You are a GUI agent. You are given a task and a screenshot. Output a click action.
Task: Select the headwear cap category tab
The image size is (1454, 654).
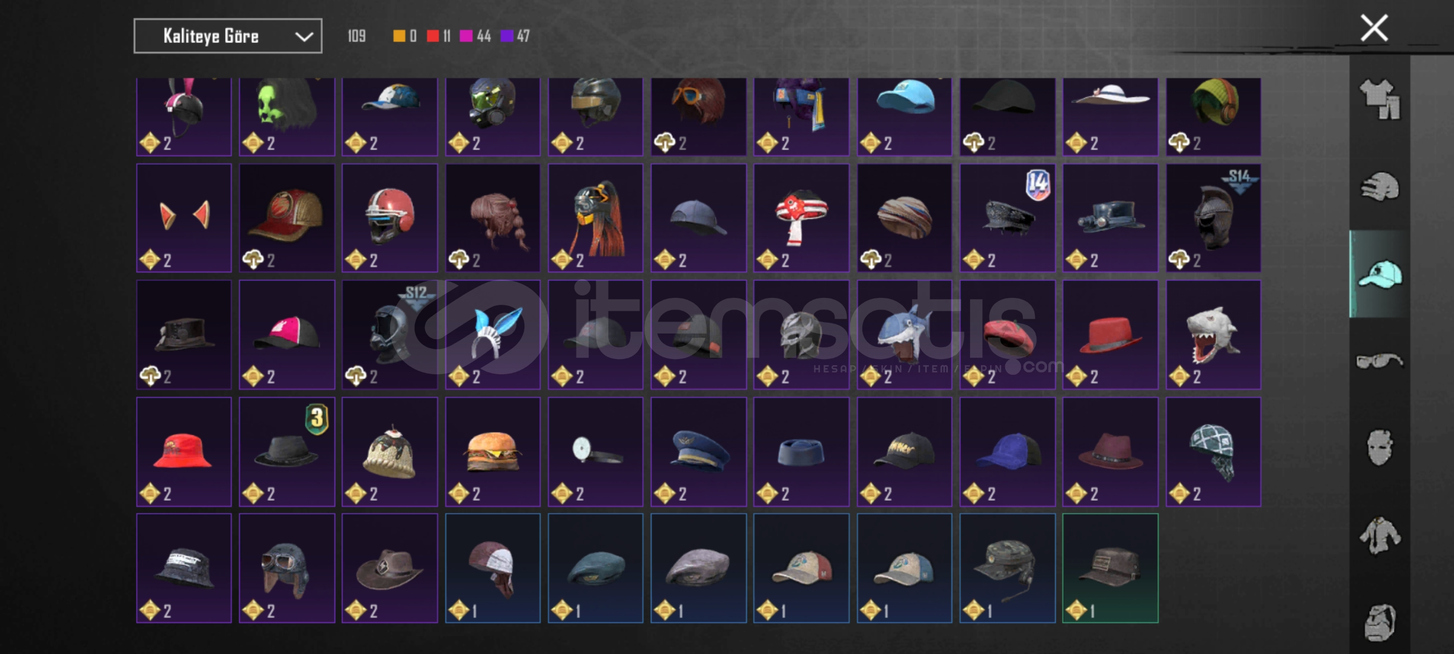point(1380,274)
